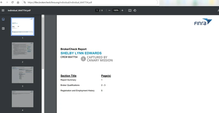This screenshot has width=219, height=113.
Task: Rotate the PDF counterclockwise
Action: [x=135, y=10]
